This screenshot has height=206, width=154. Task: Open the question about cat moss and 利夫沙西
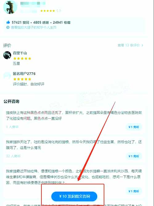click(74, 177)
